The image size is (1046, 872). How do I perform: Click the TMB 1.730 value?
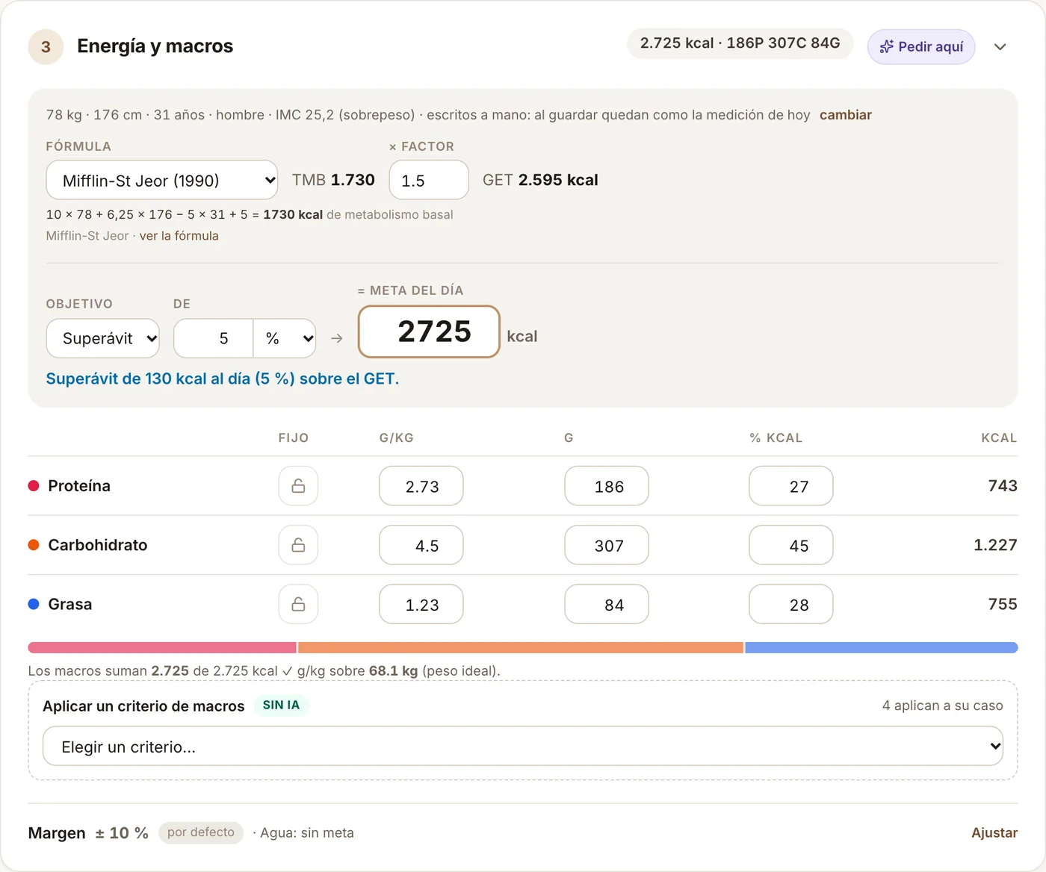(333, 180)
